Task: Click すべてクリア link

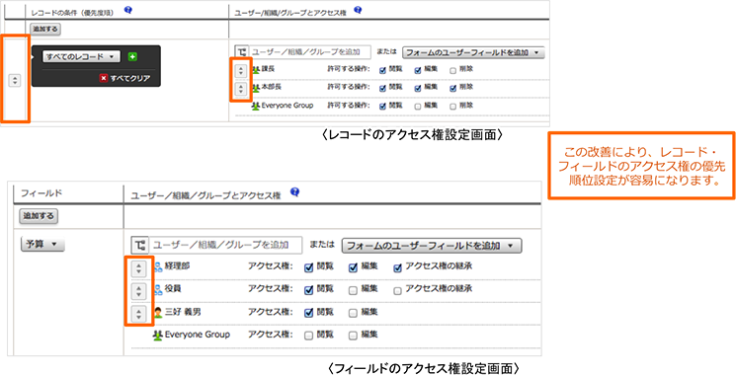Action: (x=130, y=78)
